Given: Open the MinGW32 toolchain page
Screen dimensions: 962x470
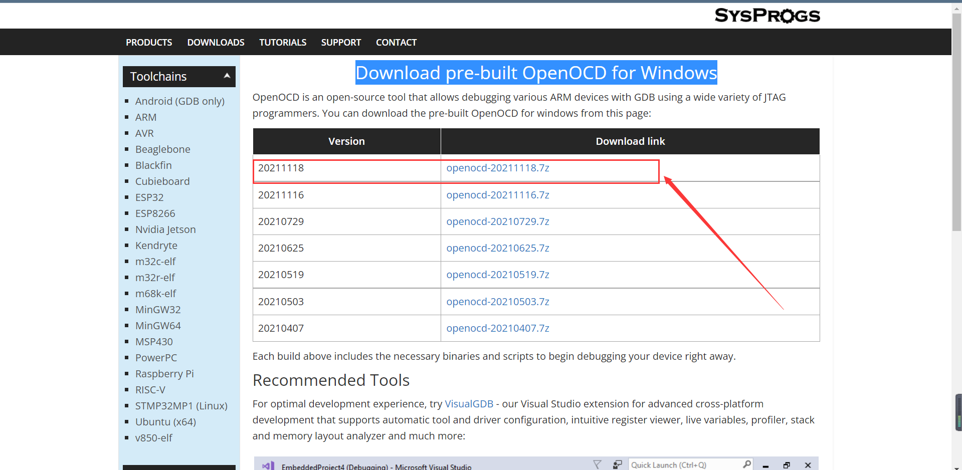Looking at the screenshot, I should point(158,310).
